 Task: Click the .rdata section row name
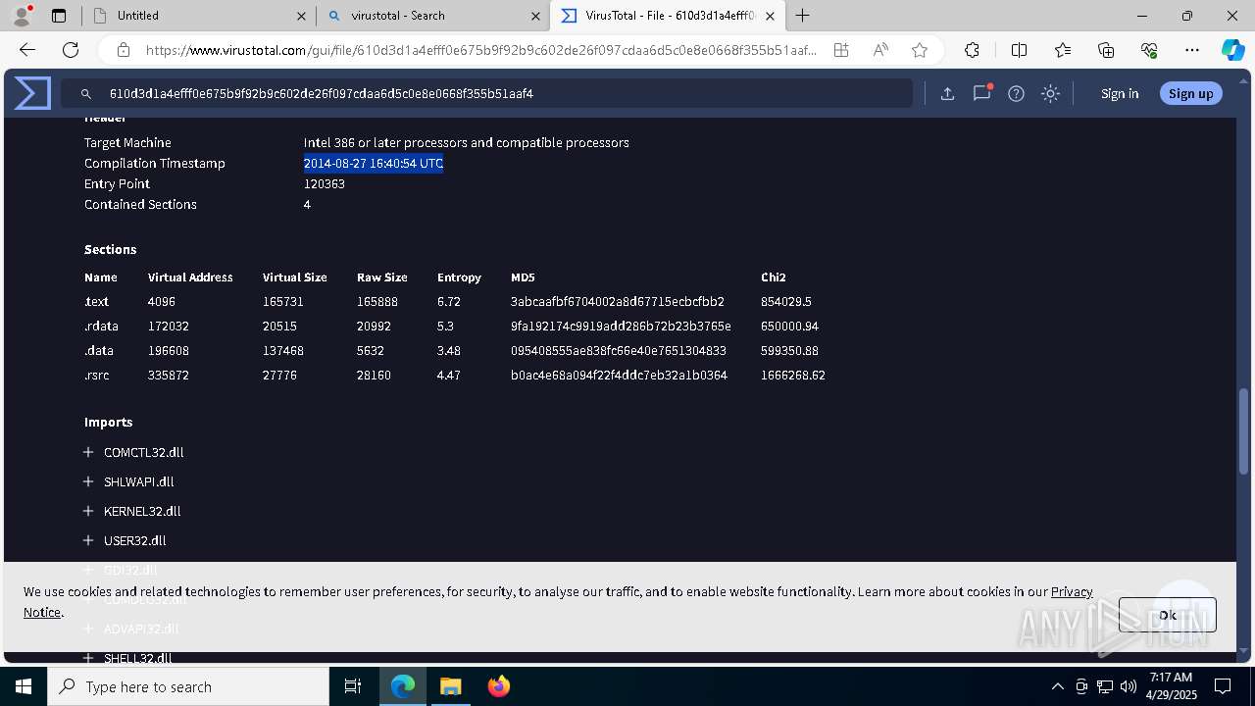click(101, 326)
